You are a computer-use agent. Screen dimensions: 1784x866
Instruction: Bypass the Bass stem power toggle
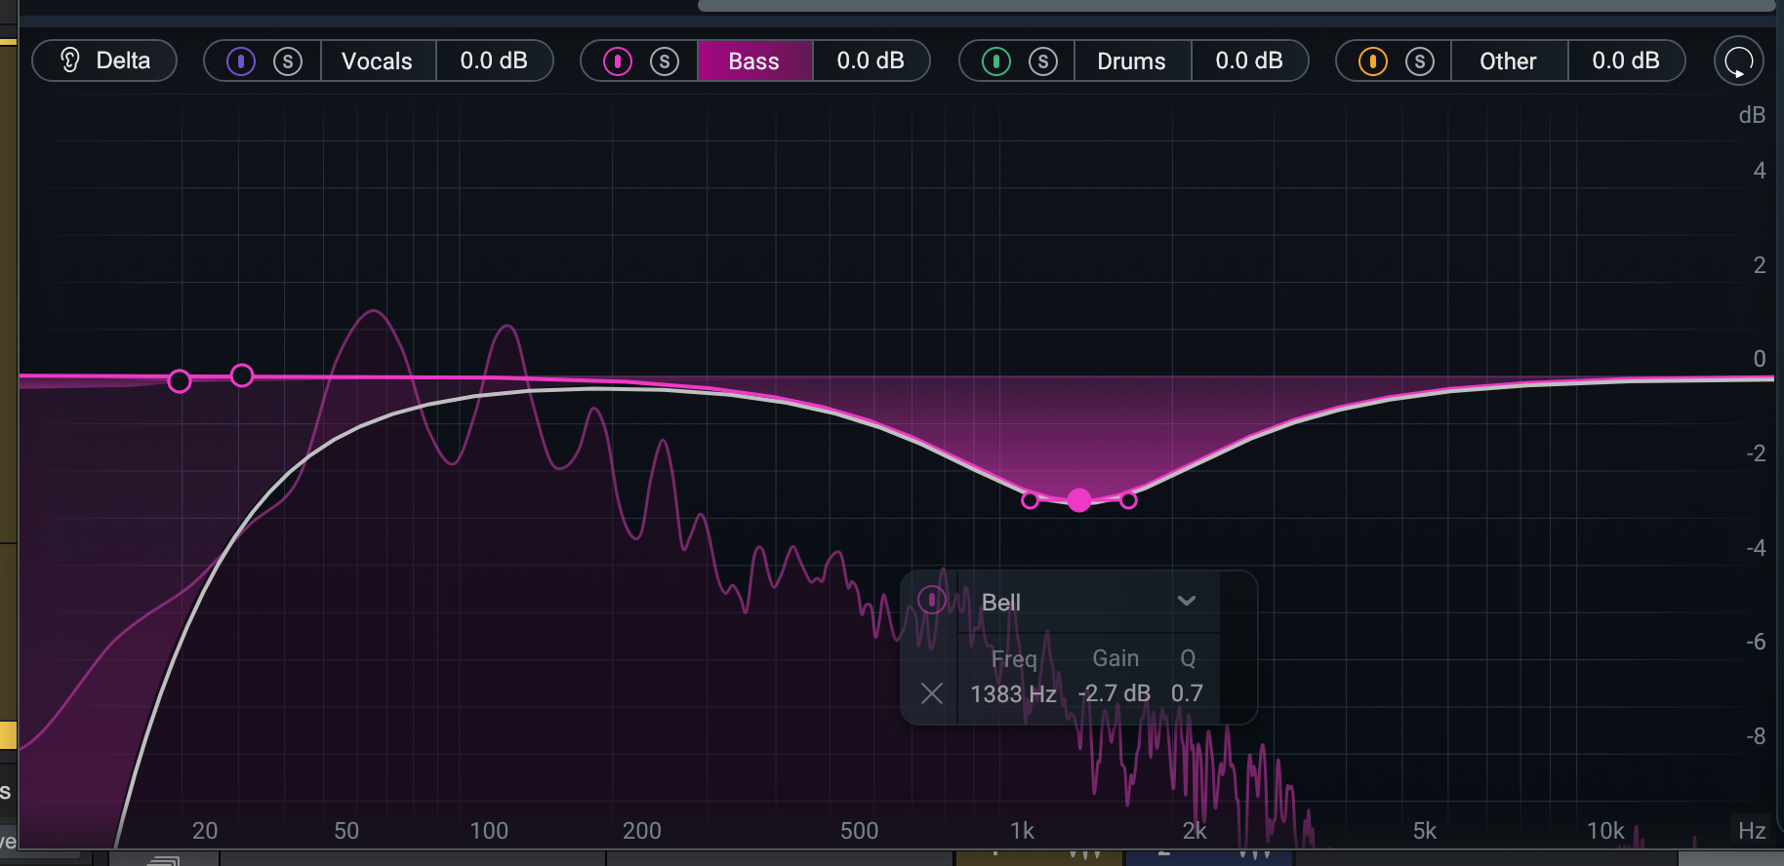coord(618,61)
